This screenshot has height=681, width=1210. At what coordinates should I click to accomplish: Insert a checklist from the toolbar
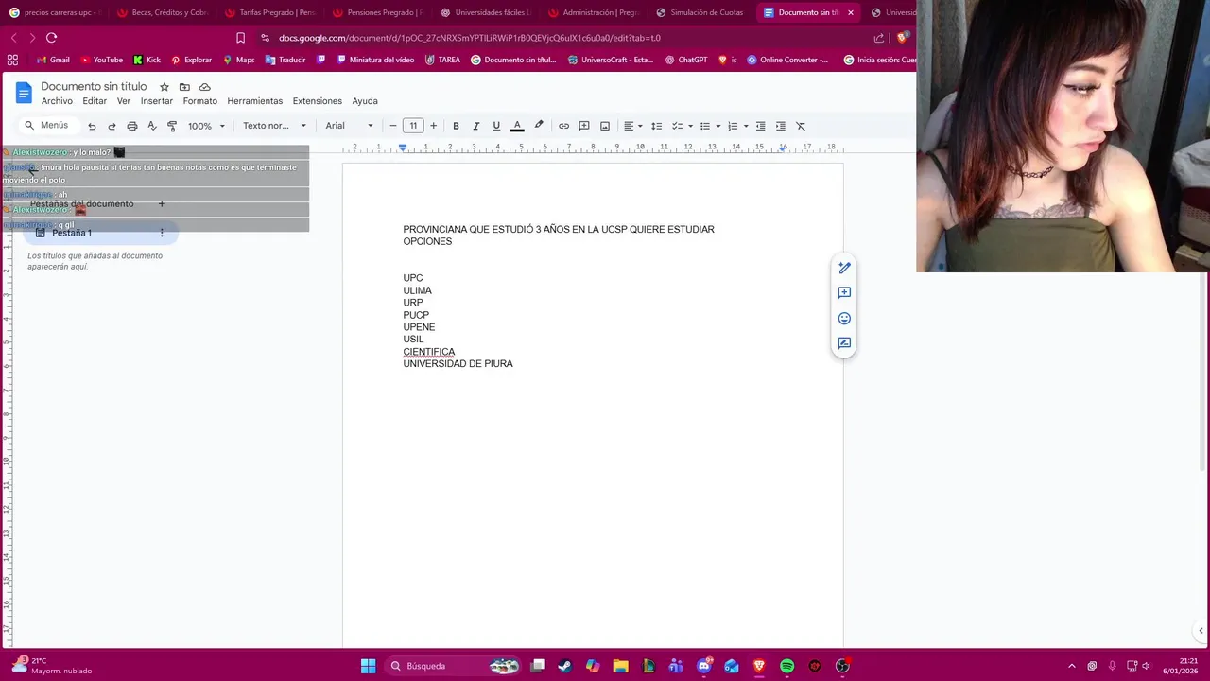pos(677,126)
